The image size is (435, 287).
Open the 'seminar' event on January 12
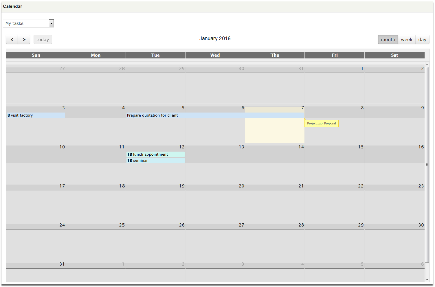point(141,160)
